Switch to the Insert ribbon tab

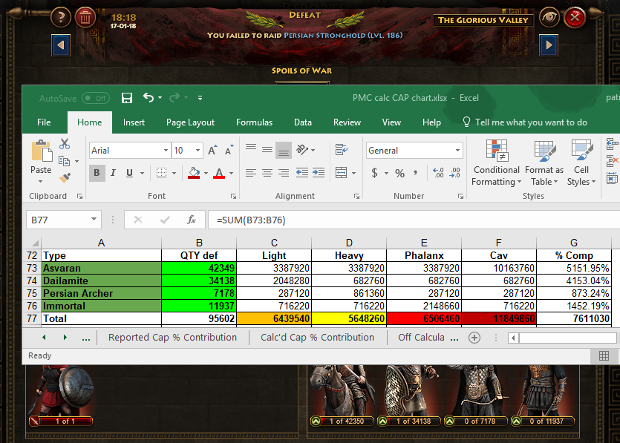[134, 122]
